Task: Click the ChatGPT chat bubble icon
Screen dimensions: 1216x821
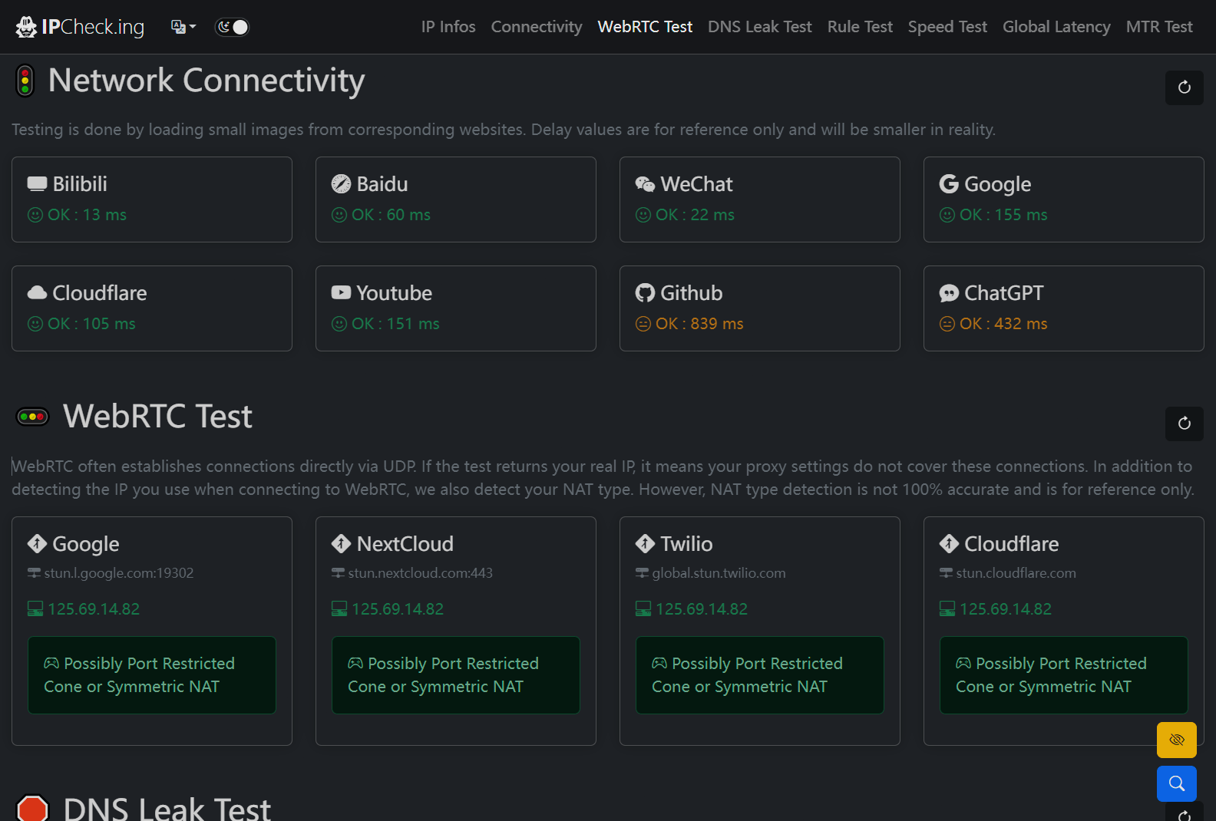Action: [x=949, y=293]
